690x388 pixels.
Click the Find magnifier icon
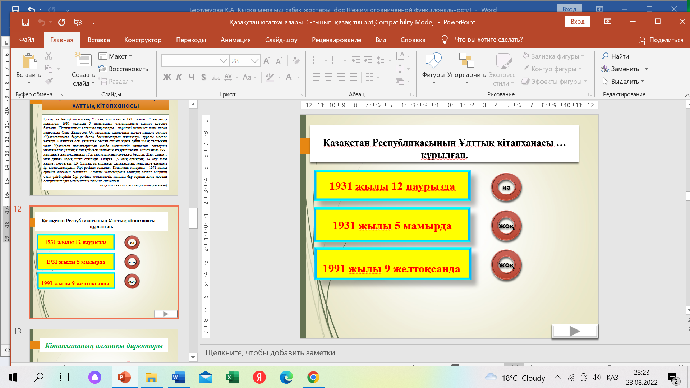pyautogui.click(x=606, y=56)
